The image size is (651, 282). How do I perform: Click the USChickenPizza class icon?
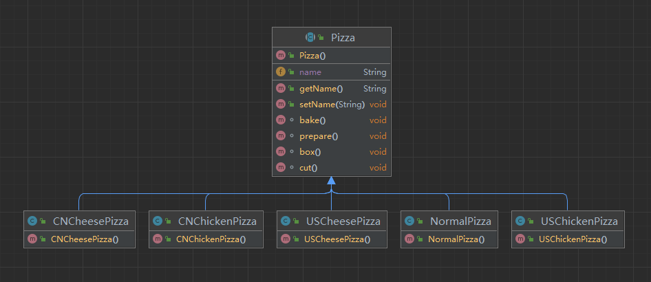[x=520, y=221]
